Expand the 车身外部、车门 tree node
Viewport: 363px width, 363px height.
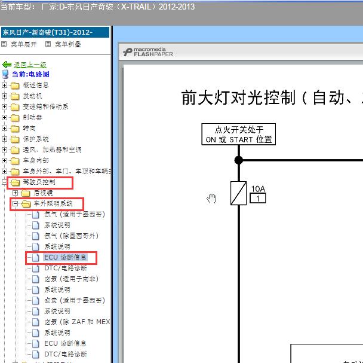pyautogui.click(x=4, y=171)
